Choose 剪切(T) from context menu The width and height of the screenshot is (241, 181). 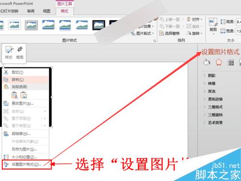click(26, 72)
